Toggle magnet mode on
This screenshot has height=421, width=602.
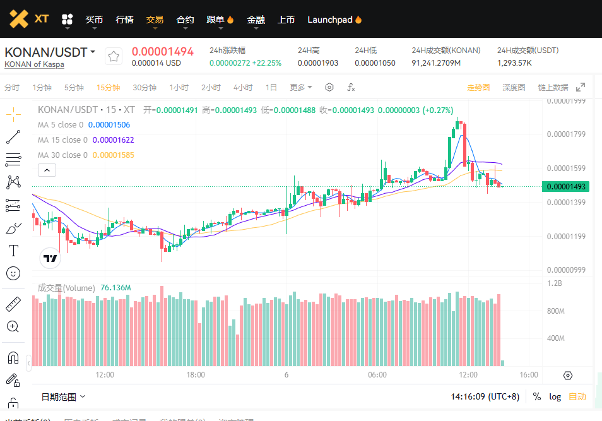13,358
